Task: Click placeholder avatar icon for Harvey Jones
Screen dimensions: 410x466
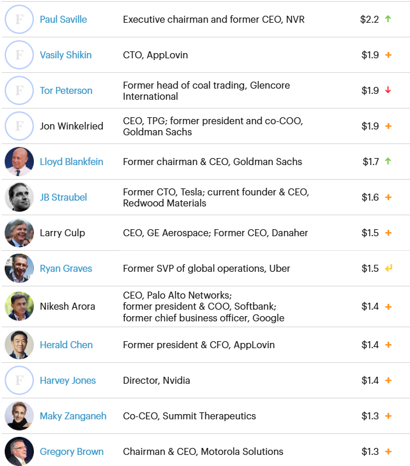Action: pyautogui.click(x=19, y=380)
